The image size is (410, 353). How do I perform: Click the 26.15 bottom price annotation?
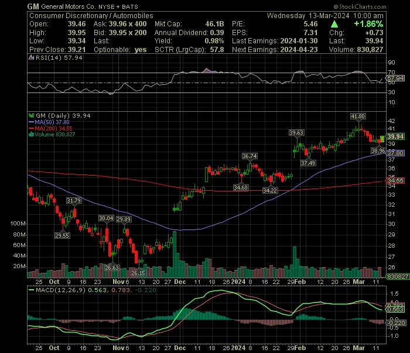point(138,273)
